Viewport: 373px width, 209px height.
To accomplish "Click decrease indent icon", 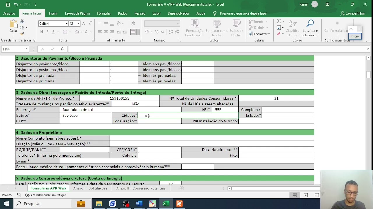I will click(x=119, y=32).
